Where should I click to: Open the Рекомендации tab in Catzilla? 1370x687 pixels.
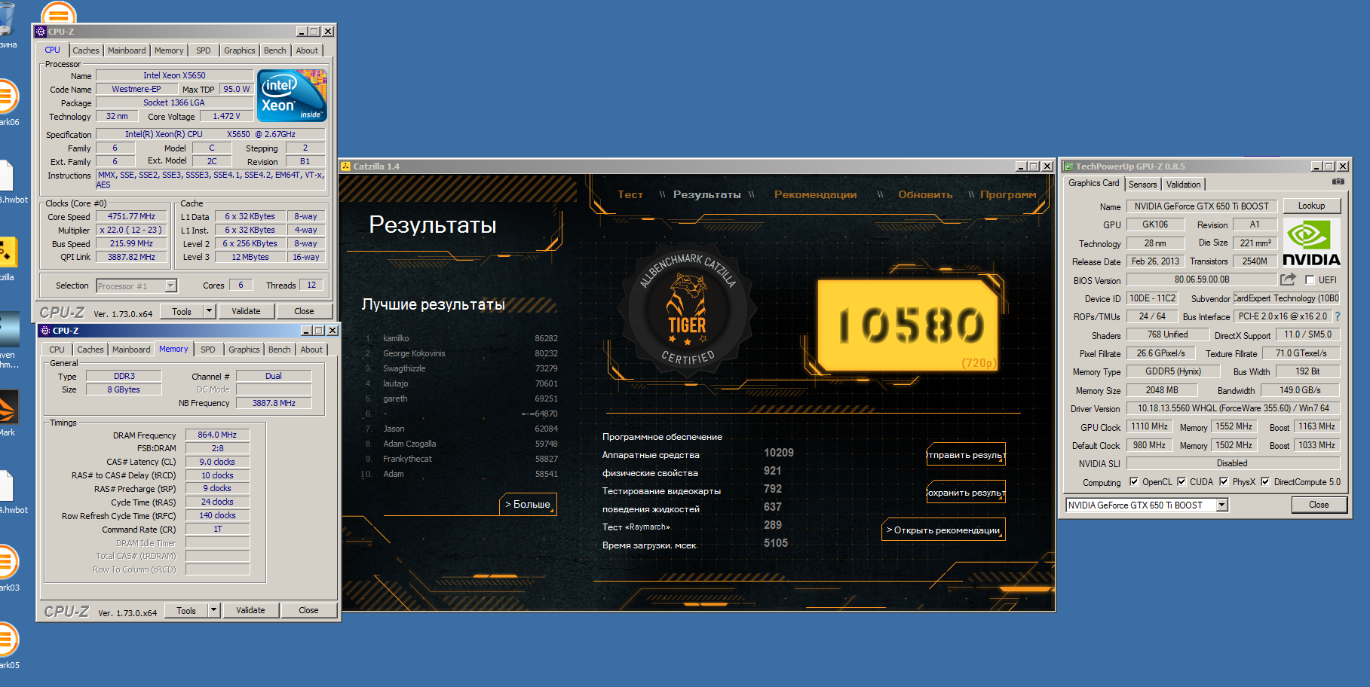click(815, 194)
